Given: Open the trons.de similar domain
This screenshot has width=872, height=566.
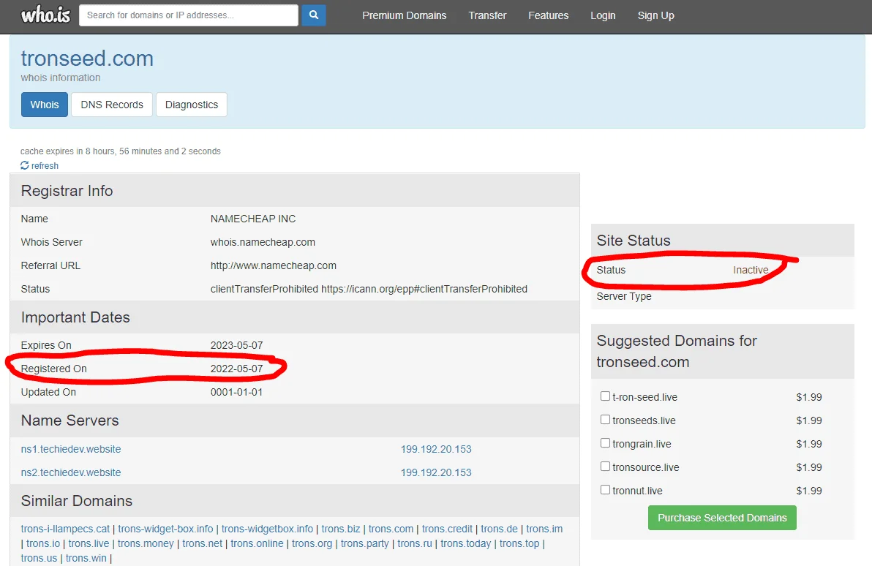Looking at the screenshot, I should point(499,529).
